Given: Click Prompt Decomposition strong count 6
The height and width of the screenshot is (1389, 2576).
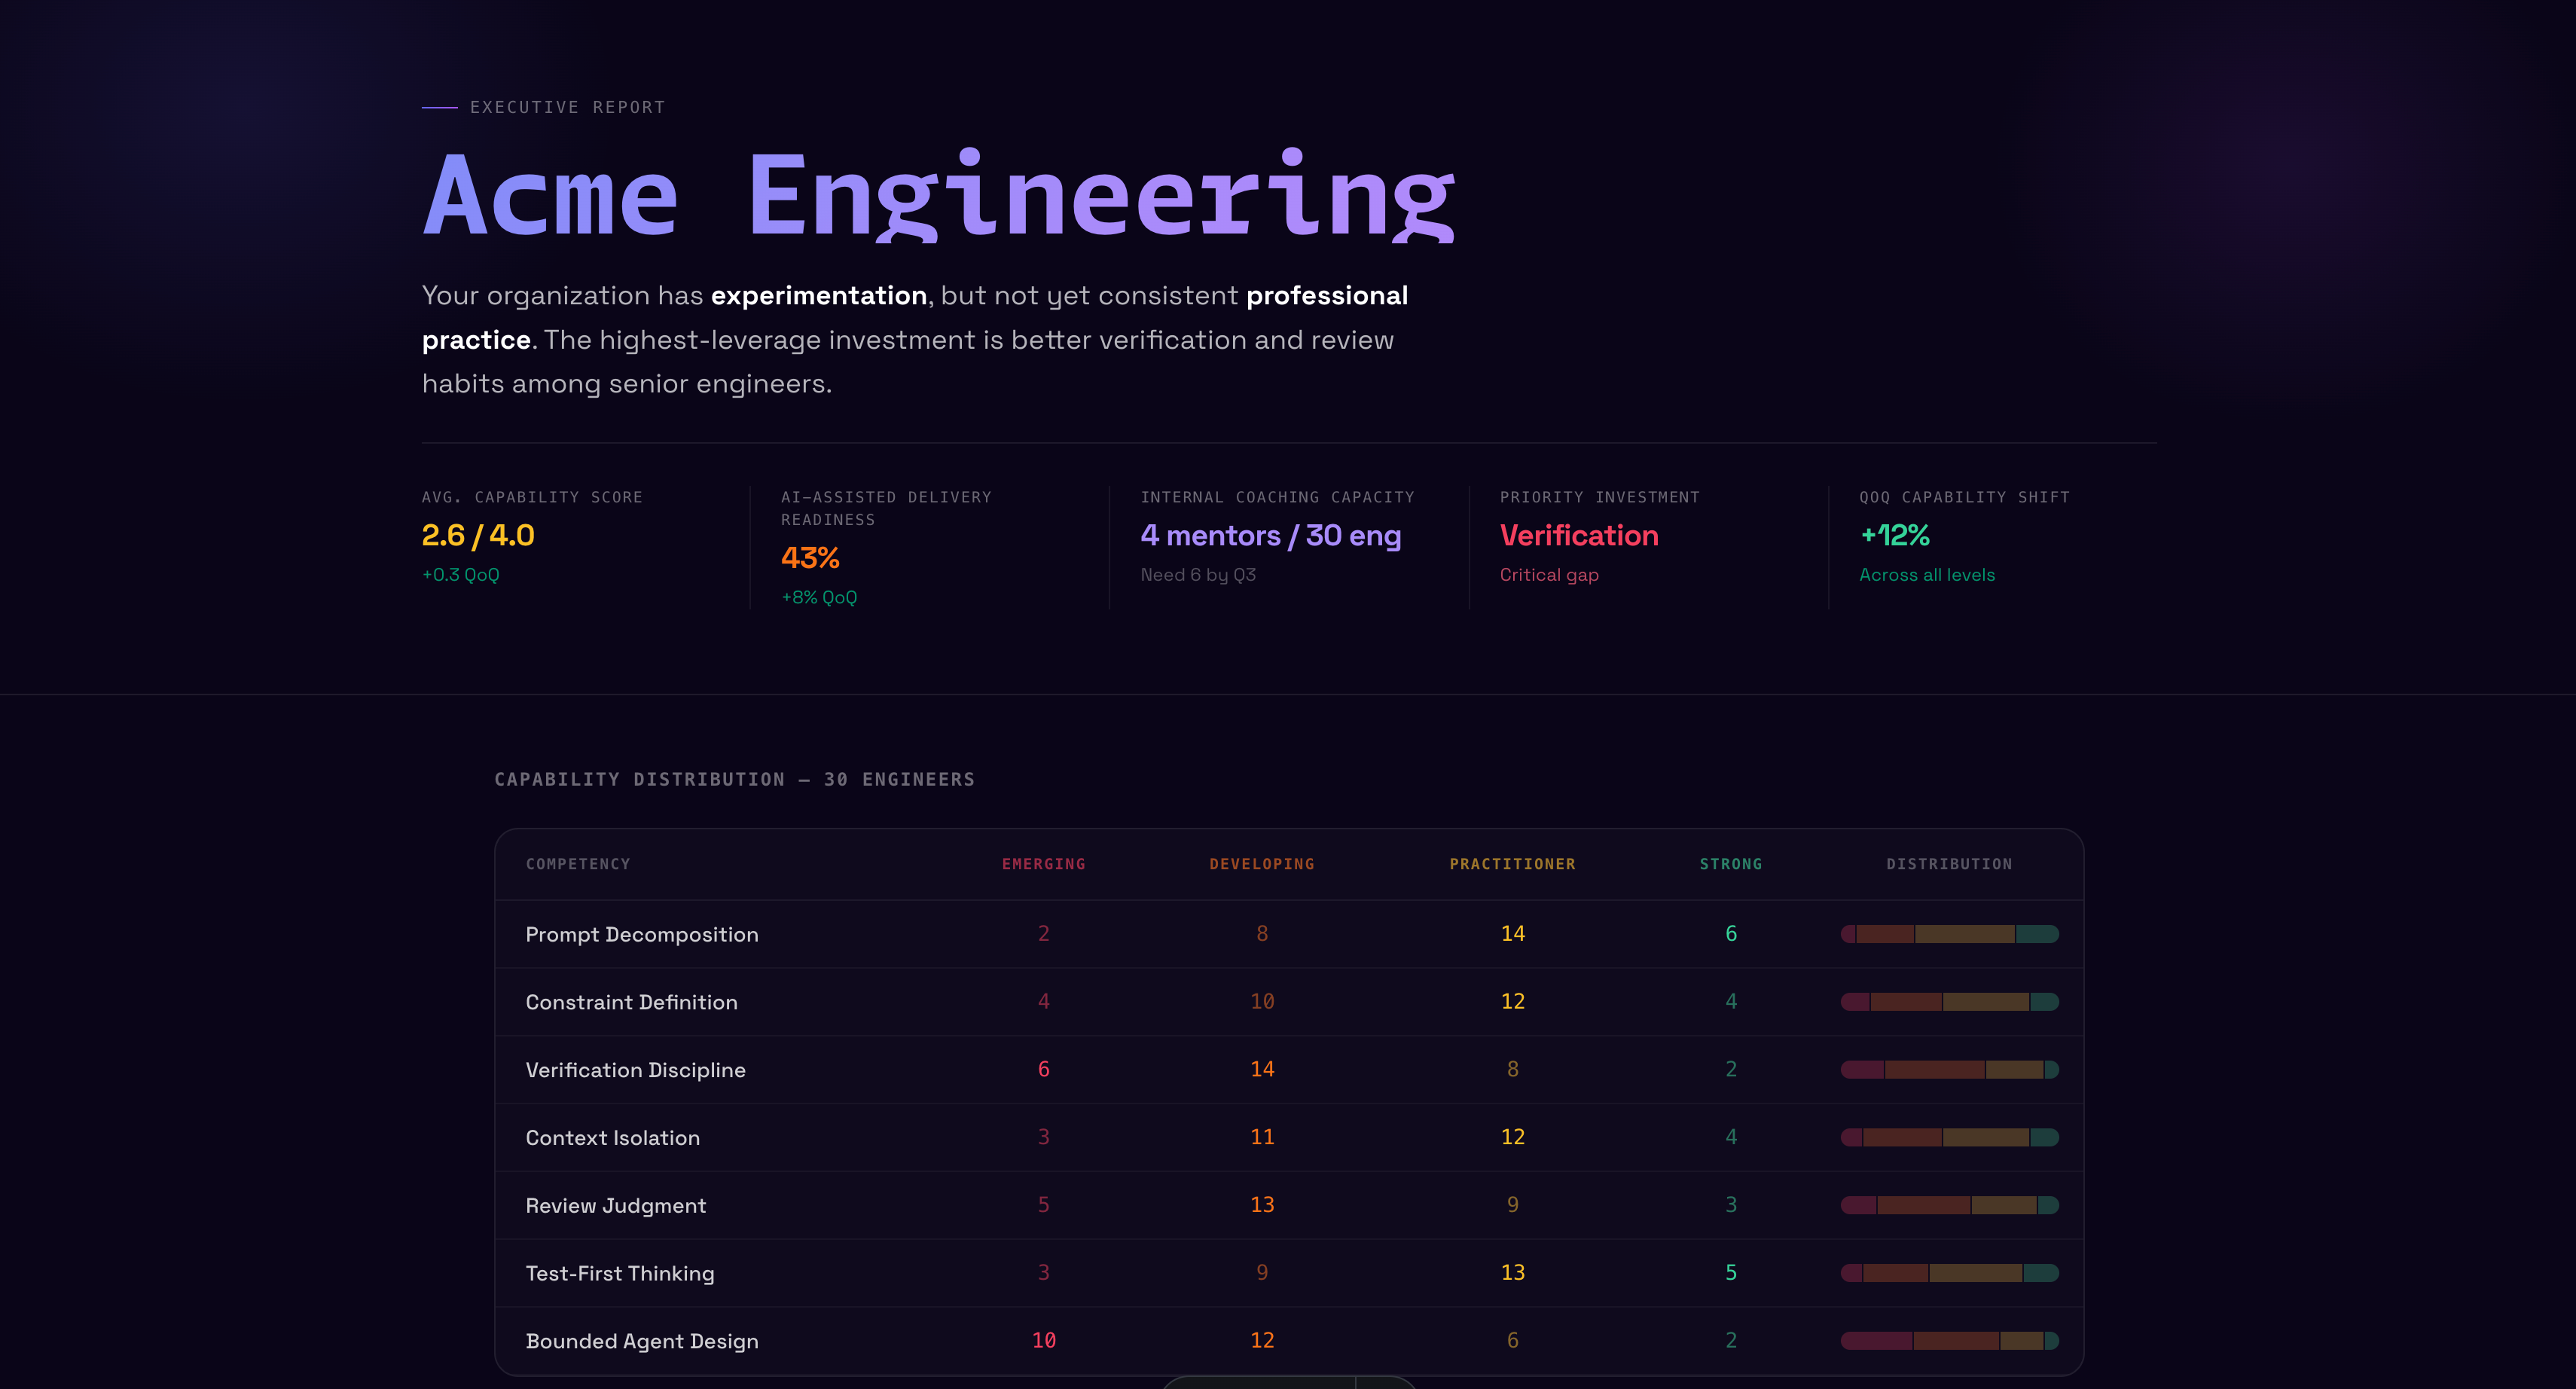Looking at the screenshot, I should [x=1731, y=933].
